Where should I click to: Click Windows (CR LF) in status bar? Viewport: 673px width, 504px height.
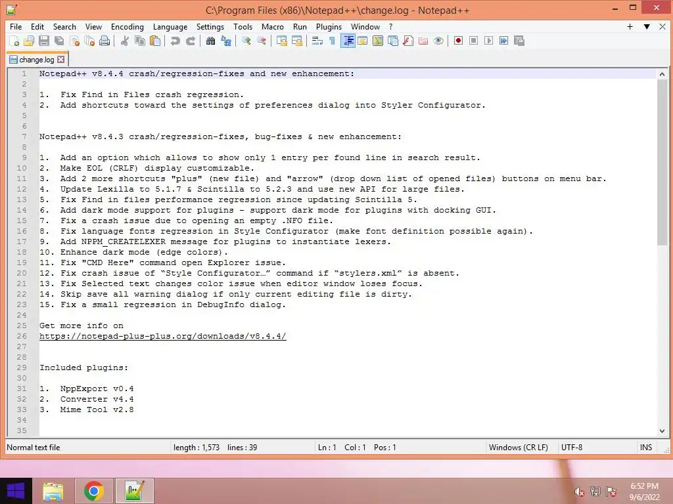click(518, 448)
